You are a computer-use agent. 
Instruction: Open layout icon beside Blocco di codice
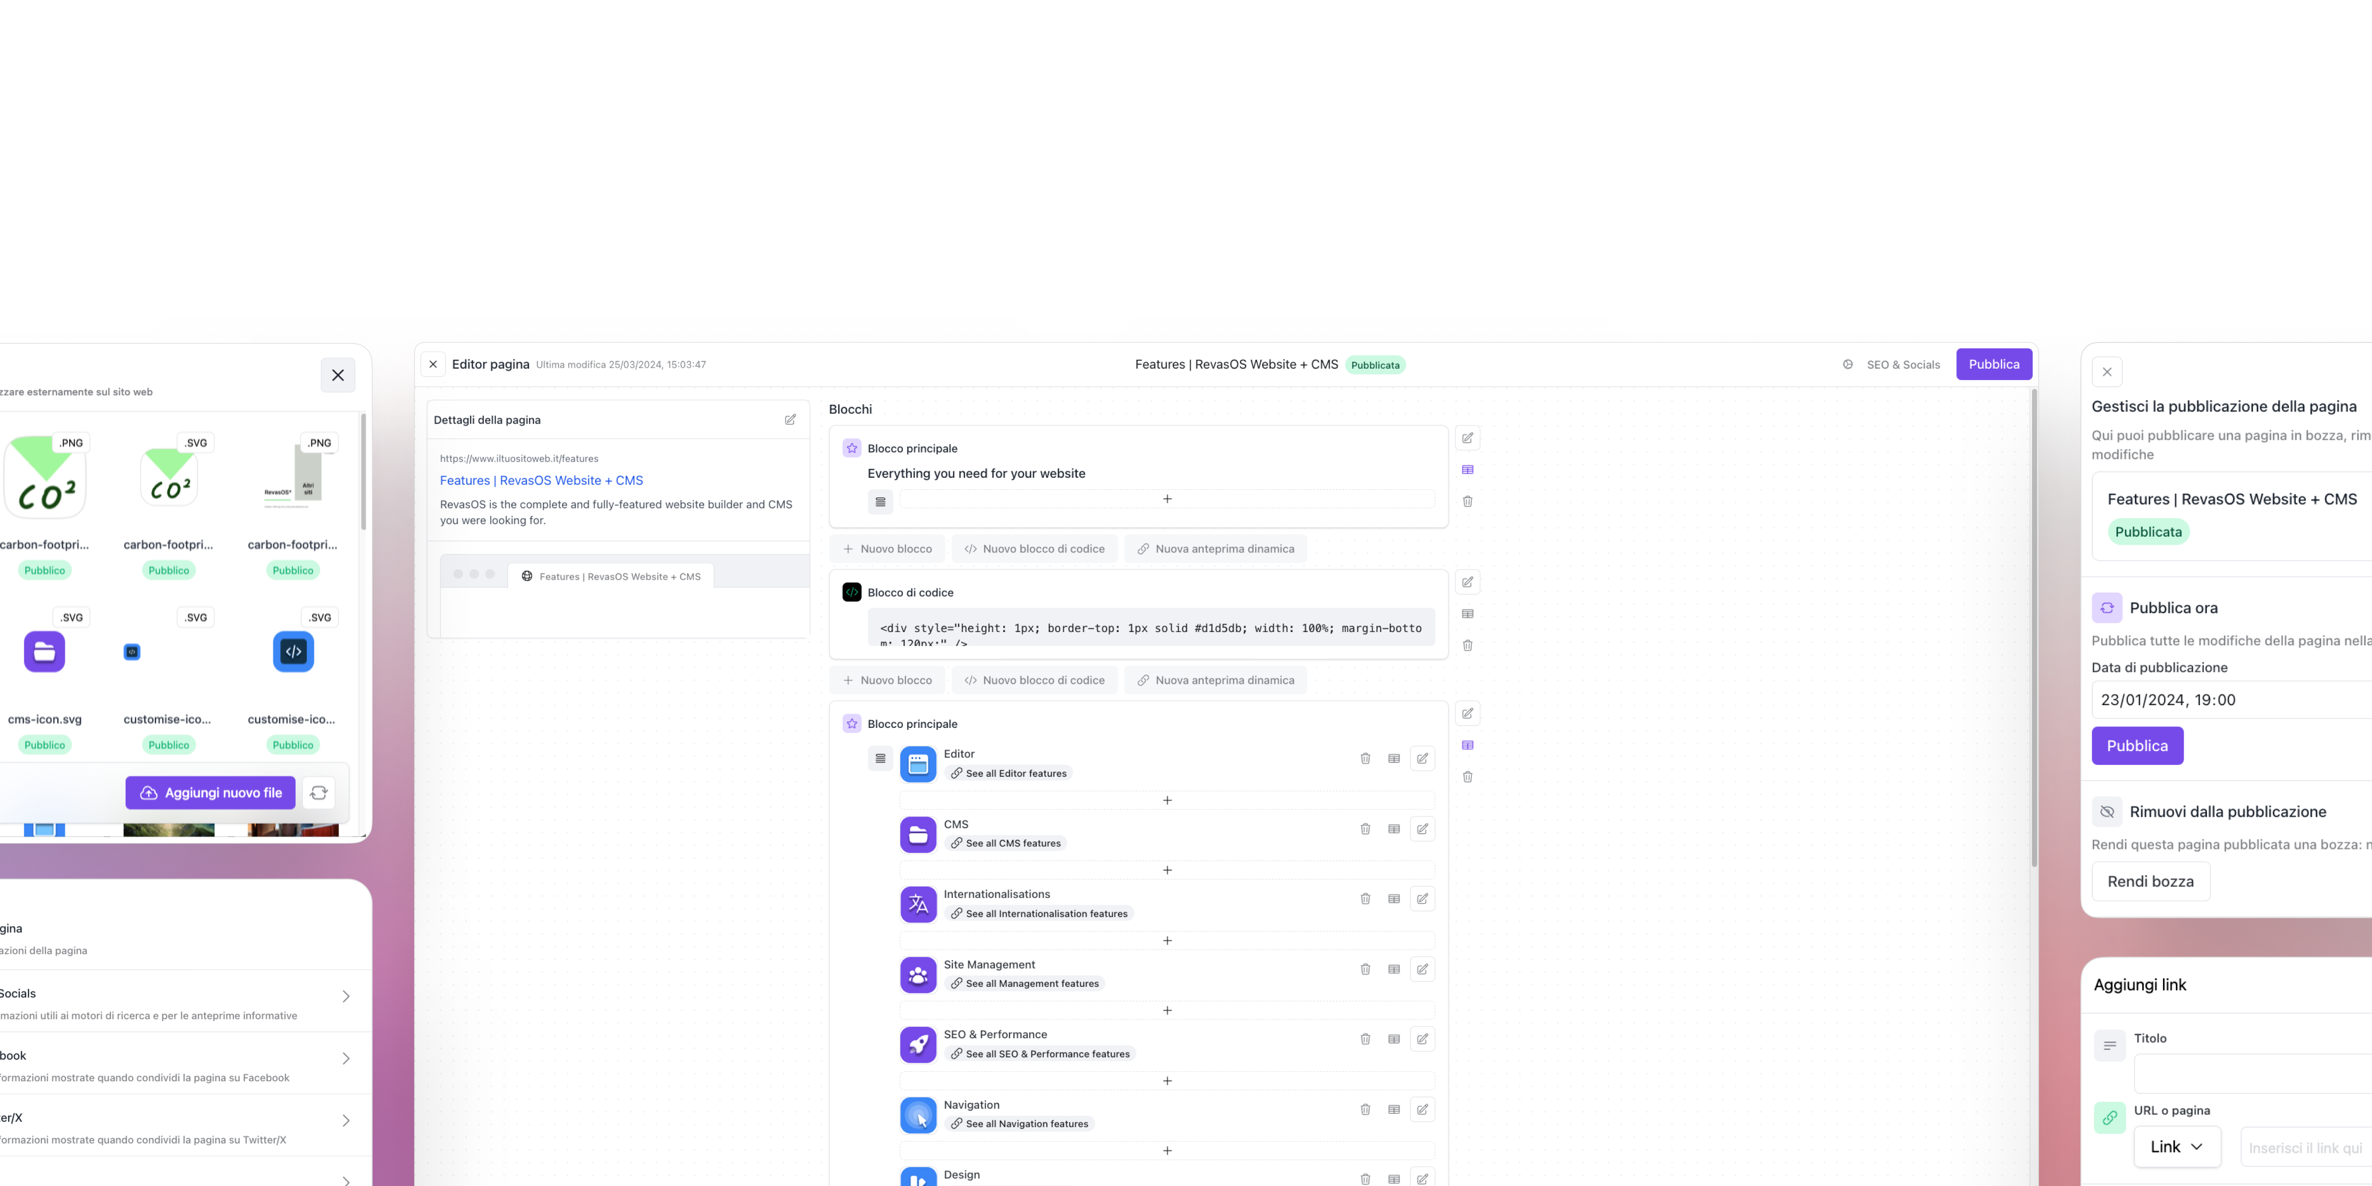coord(1468,614)
